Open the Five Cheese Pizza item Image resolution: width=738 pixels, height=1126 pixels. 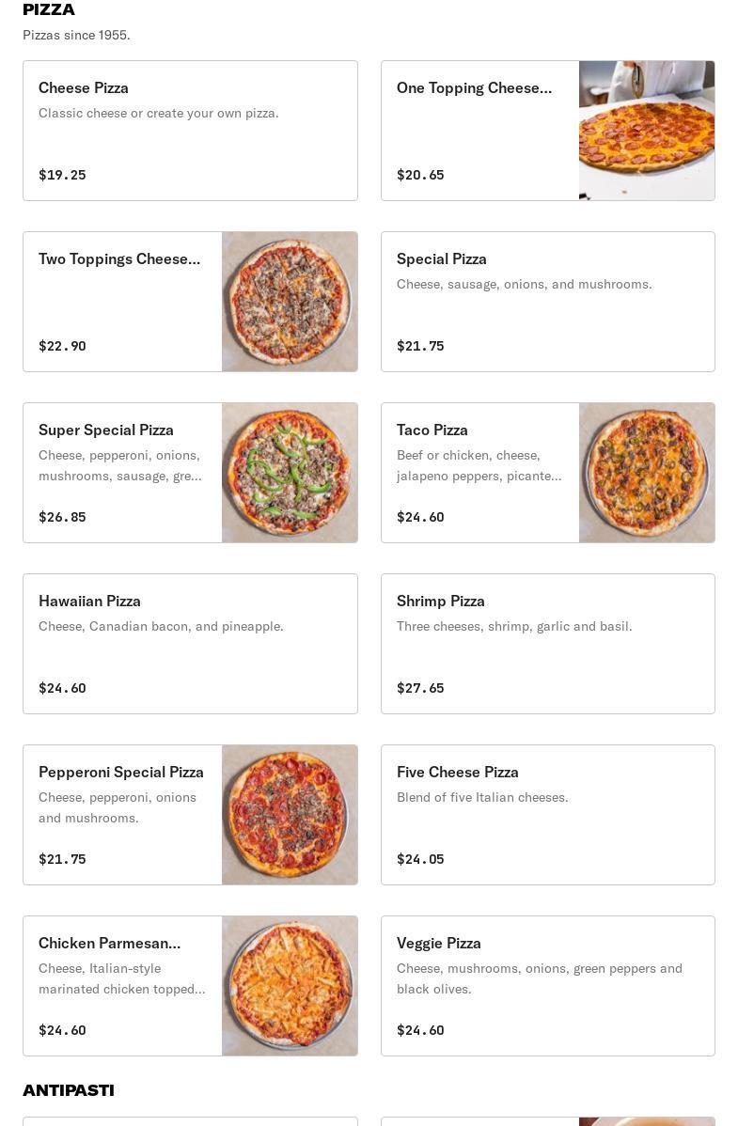click(547, 815)
